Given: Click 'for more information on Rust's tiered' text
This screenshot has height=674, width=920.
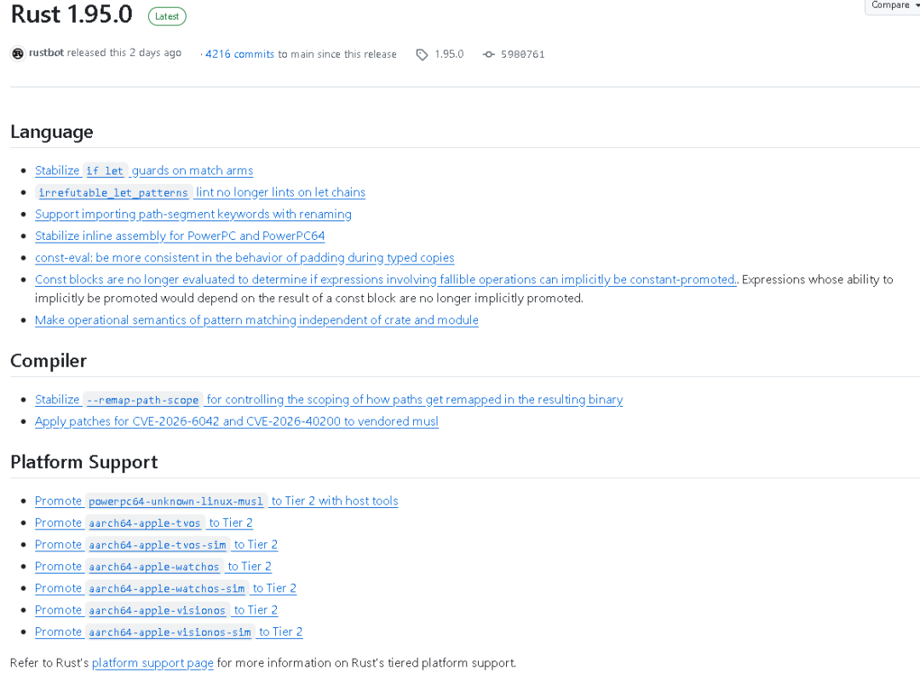Looking at the screenshot, I should pos(366,663).
